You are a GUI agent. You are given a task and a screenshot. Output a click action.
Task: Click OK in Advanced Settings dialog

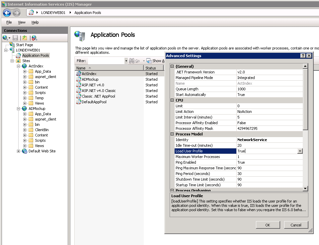point(268,225)
